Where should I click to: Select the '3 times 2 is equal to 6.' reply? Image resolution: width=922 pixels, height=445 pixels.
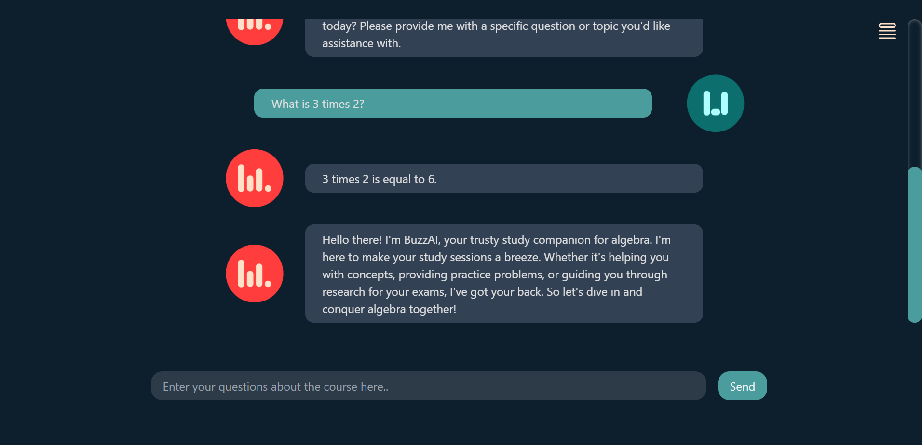point(504,178)
